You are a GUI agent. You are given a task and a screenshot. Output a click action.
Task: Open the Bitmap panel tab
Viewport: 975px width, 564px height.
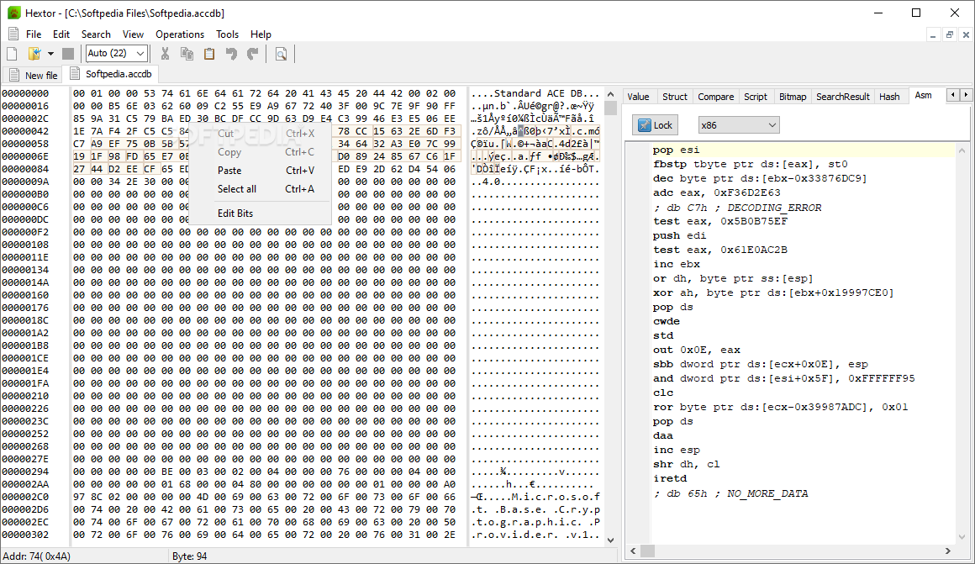click(x=792, y=97)
